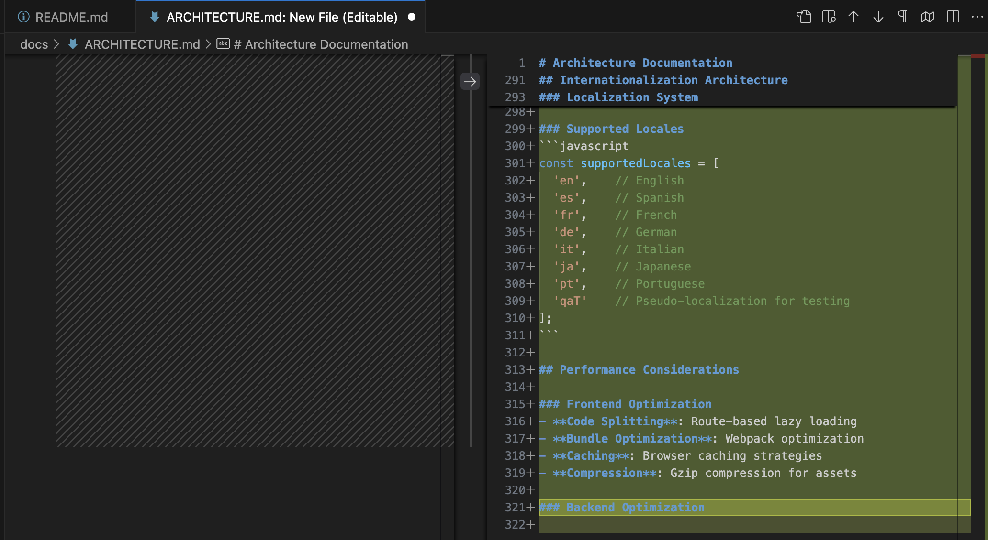Viewport: 988px width, 540px height.
Task: Click the red marker on overview ruler
Action: (x=977, y=56)
